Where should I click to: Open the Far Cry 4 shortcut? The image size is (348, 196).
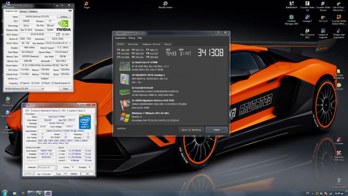pyautogui.click(x=323, y=19)
